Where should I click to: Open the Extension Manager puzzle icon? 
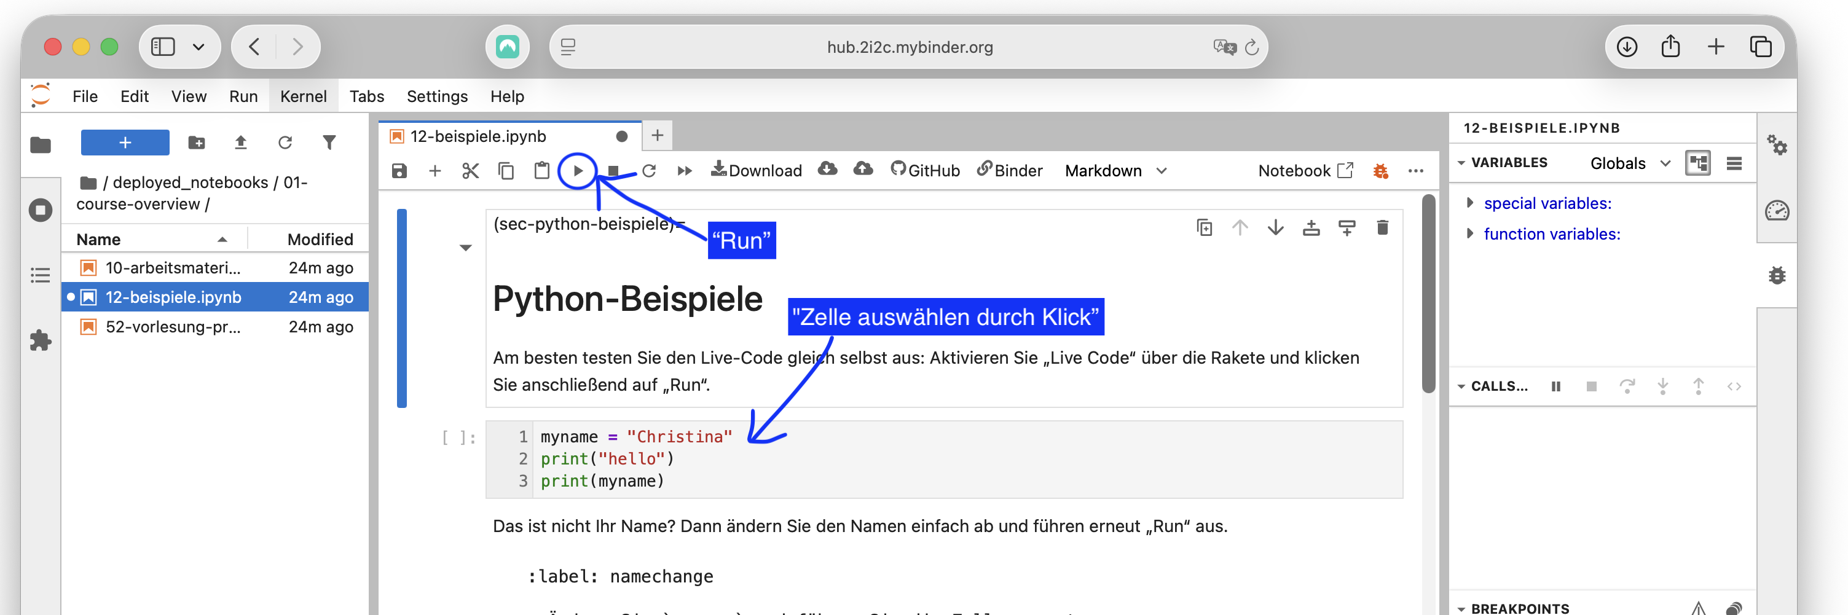(x=41, y=340)
